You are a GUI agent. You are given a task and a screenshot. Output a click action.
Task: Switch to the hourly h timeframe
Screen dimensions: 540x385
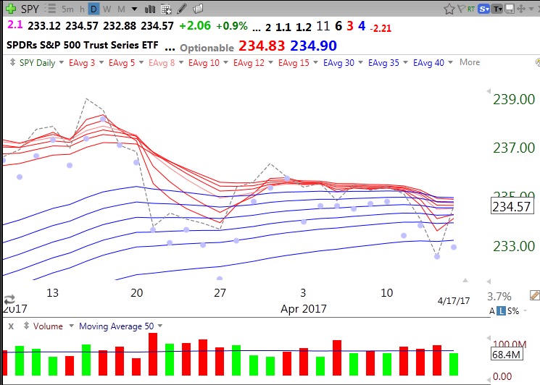click(x=82, y=9)
